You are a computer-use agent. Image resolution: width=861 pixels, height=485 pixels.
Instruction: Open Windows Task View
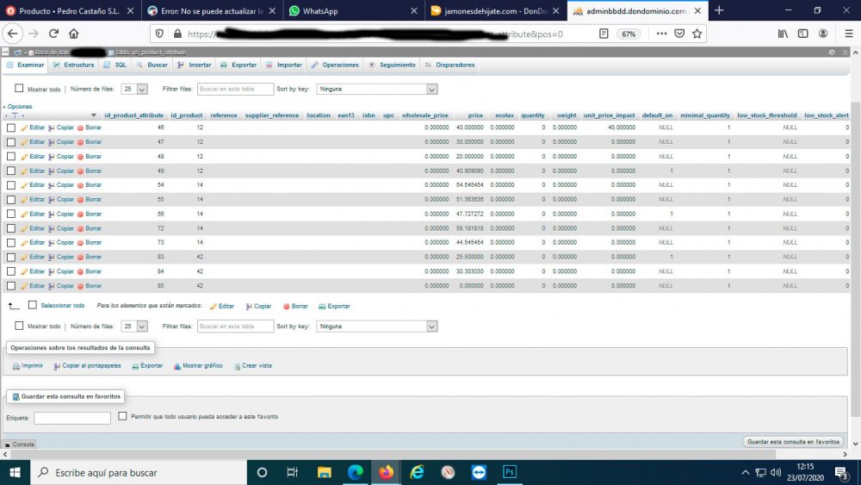point(293,472)
